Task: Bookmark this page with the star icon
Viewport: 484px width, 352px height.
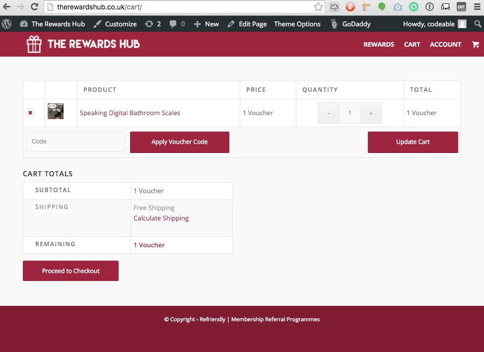Action: tap(318, 7)
